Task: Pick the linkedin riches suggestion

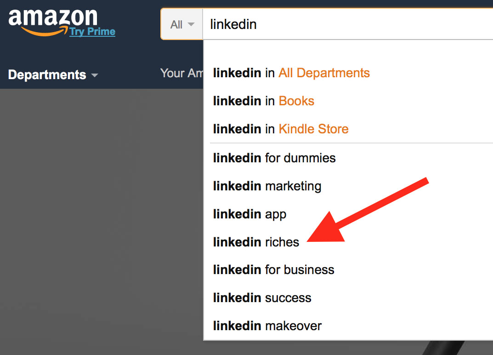Action: click(348, 242)
